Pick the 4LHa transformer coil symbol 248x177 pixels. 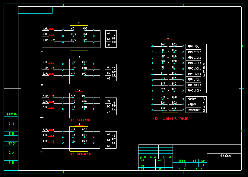[52, 130]
